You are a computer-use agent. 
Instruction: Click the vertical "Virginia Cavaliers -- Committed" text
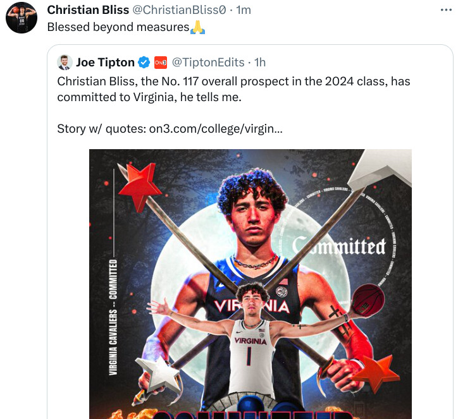point(114,316)
